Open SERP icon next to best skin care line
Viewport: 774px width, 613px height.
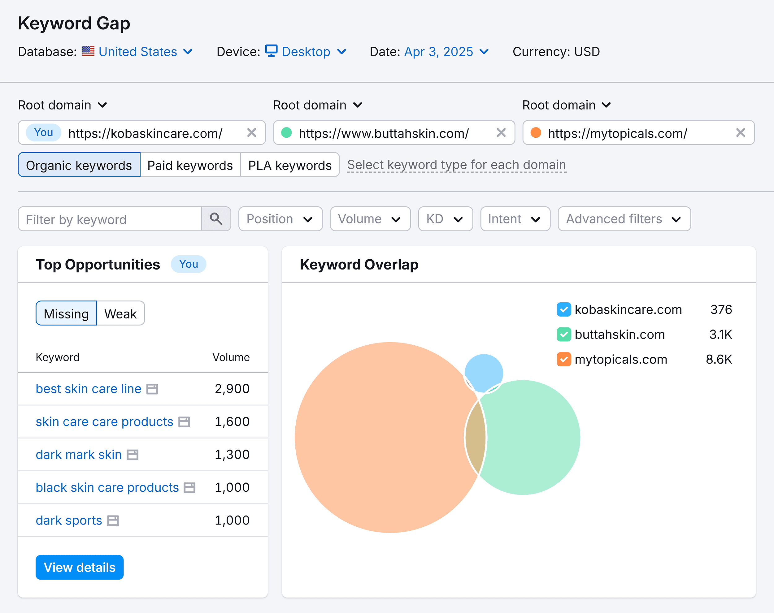tap(152, 389)
